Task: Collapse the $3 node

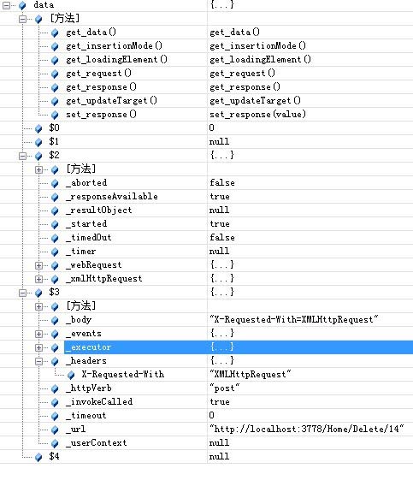Action: tap(22, 293)
